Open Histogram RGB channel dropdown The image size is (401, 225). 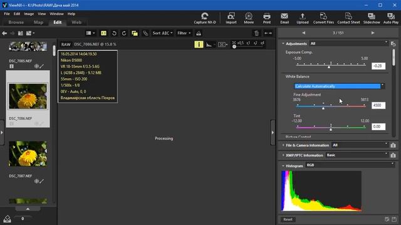click(x=350, y=165)
